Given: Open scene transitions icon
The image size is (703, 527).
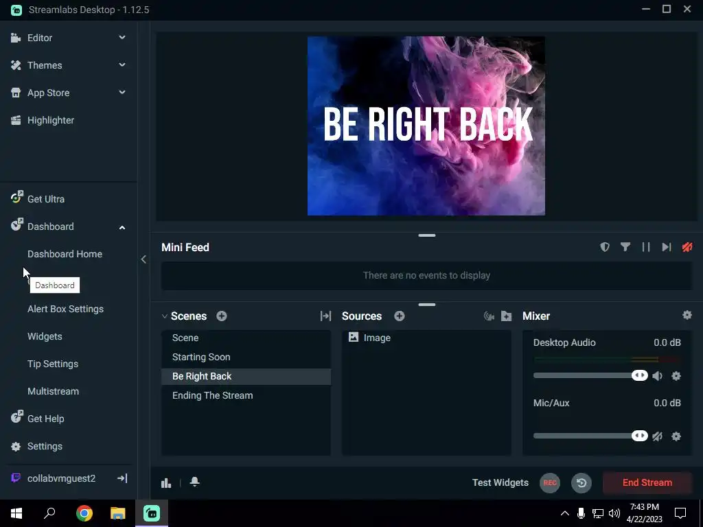Looking at the screenshot, I should click(x=325, y=316).
